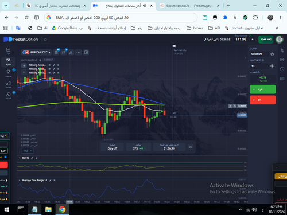Open the history clock icon in right sidebar
Viewport: 287px width, 215px height.
tap(282, 69)
